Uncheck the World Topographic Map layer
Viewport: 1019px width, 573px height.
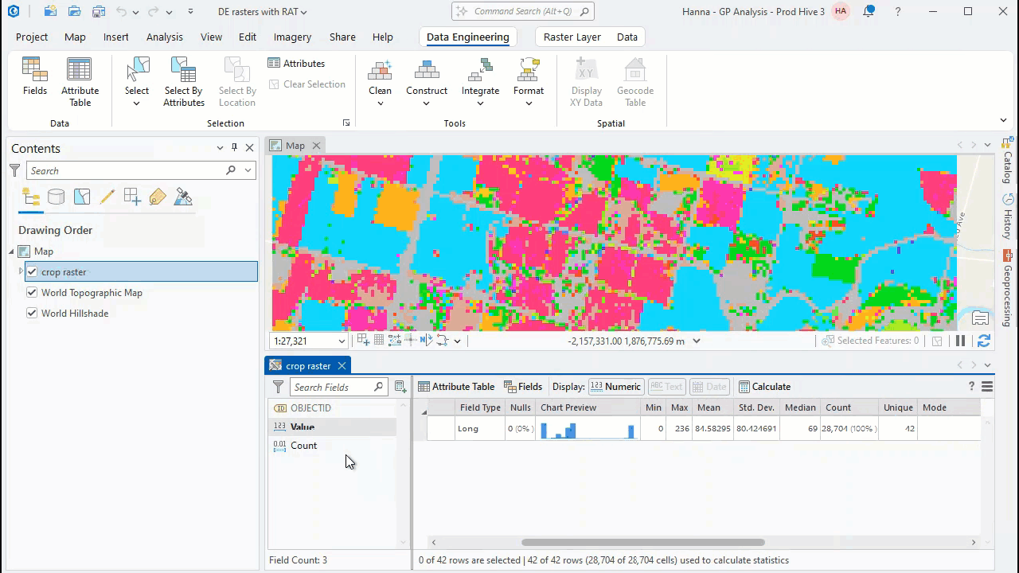click(33, 292)
